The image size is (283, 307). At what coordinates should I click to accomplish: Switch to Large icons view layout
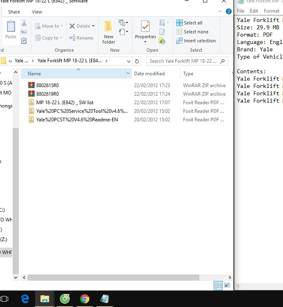227,285
